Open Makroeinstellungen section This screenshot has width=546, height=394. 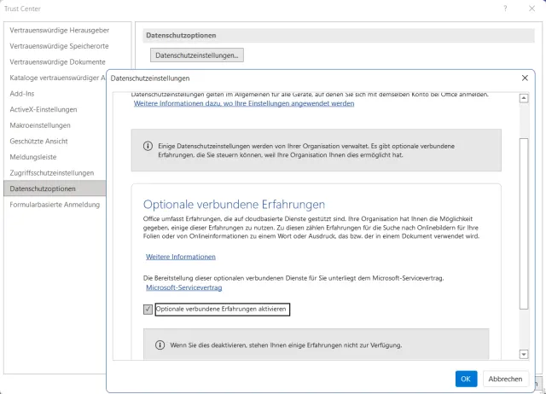tap(40, 125)
